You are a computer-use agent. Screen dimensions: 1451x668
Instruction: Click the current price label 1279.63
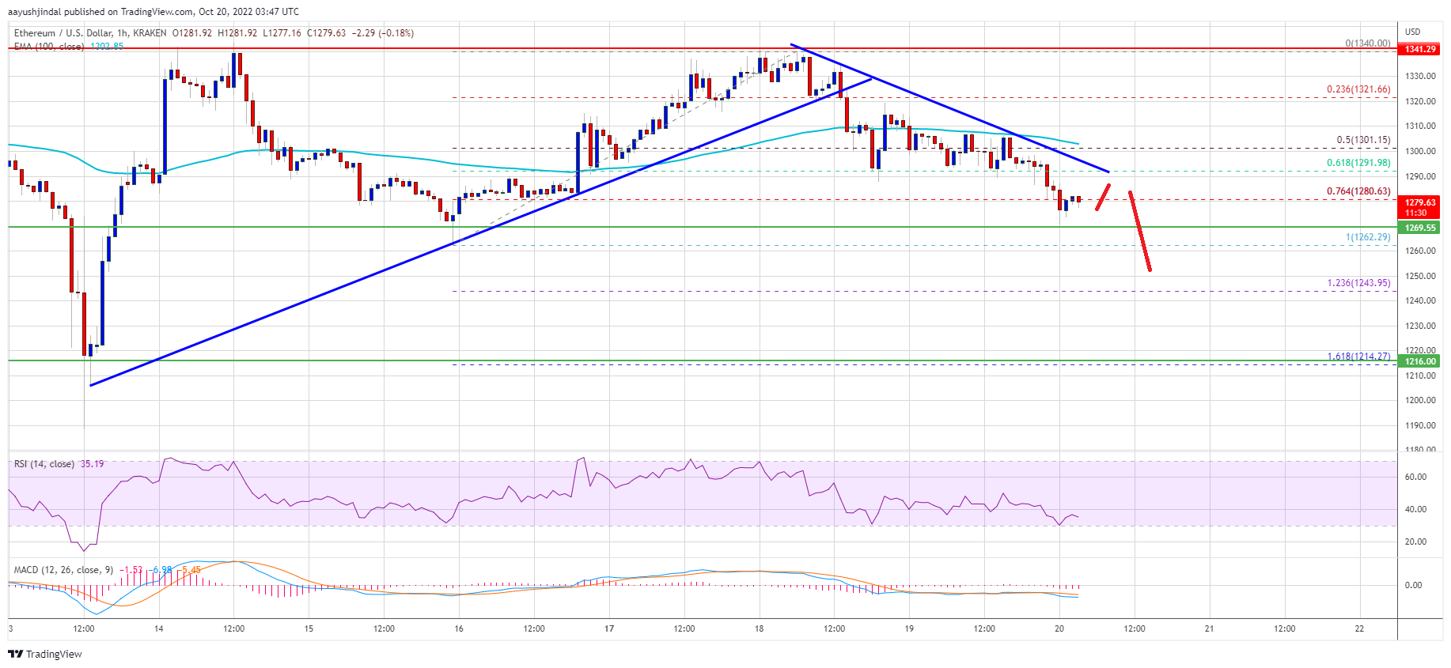[x=1419, y=202]
